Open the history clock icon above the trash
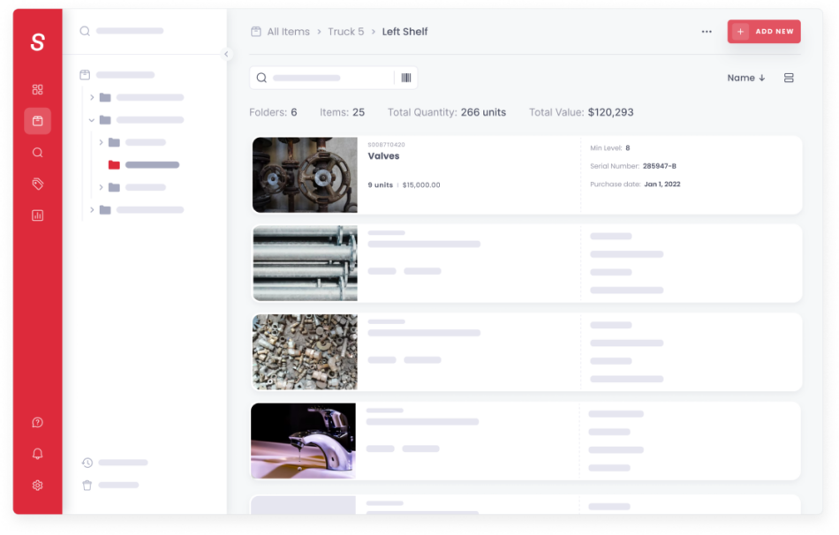The height and width of the screenshot is (535, 839). click(86, 461)
